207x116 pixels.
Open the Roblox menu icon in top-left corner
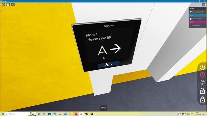[x=4, y=5]
